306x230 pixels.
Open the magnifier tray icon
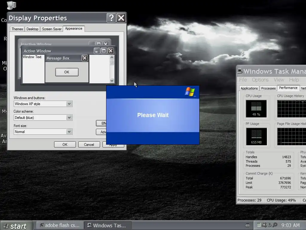coord(275,225)
